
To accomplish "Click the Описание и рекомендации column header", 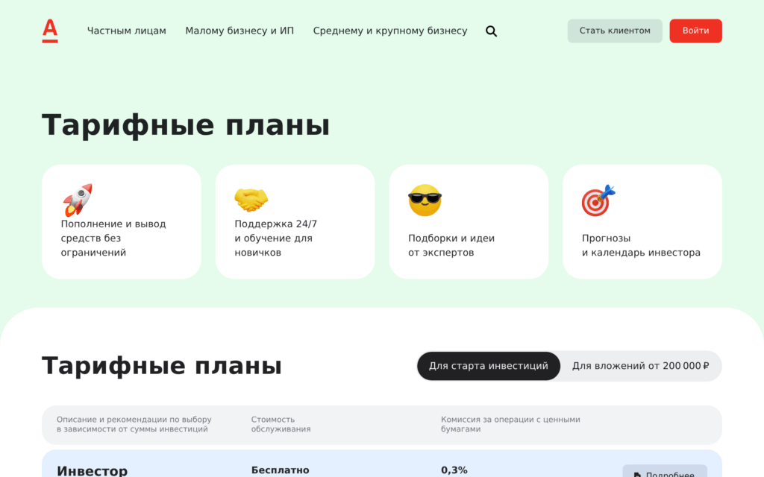I will coord(134,424).
